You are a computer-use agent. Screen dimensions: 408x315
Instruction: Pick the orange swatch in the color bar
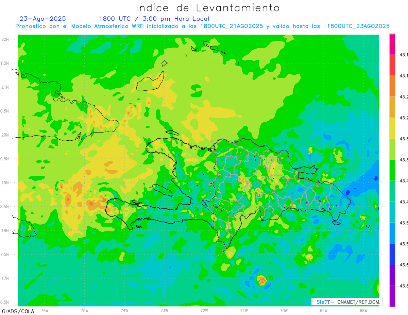point(392,86)
